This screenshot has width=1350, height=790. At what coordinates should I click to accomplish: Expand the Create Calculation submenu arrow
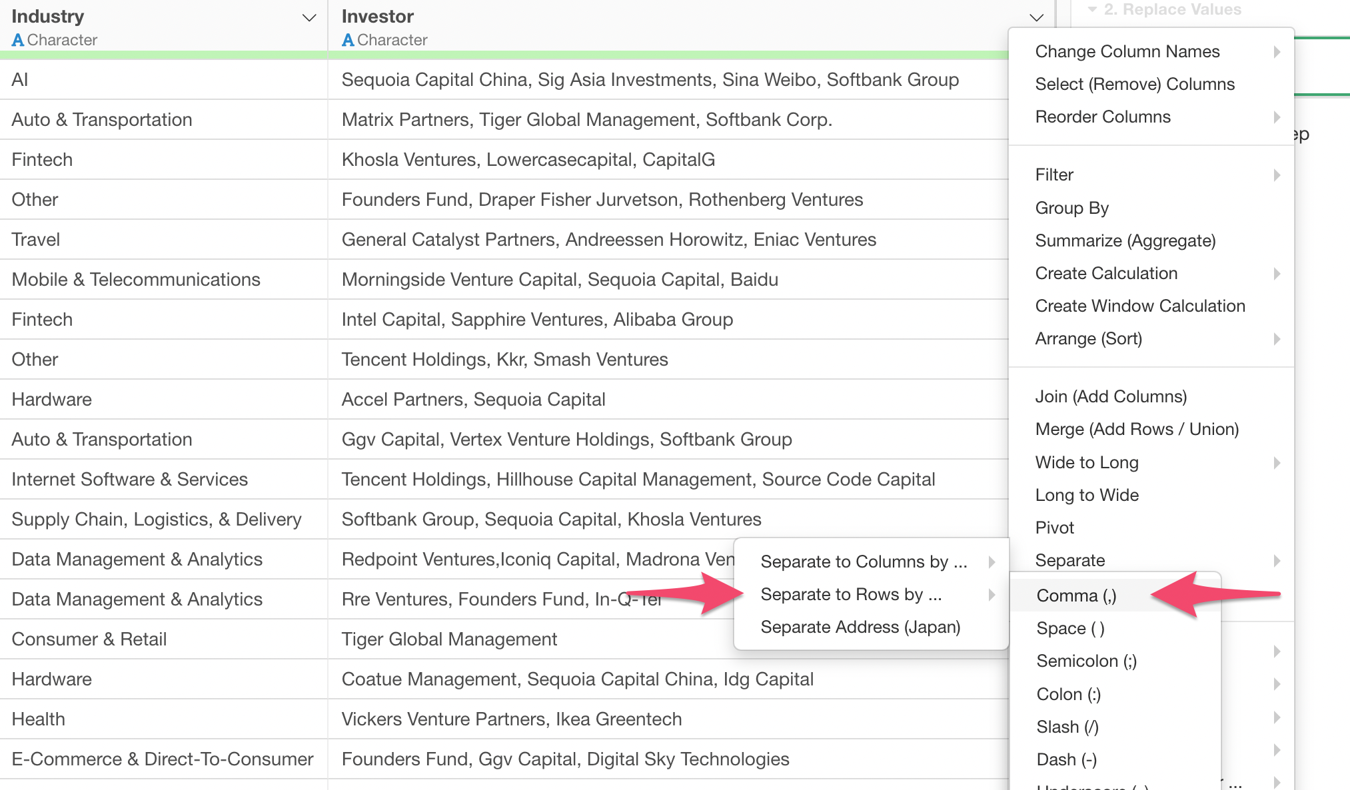coord(1277,274)
